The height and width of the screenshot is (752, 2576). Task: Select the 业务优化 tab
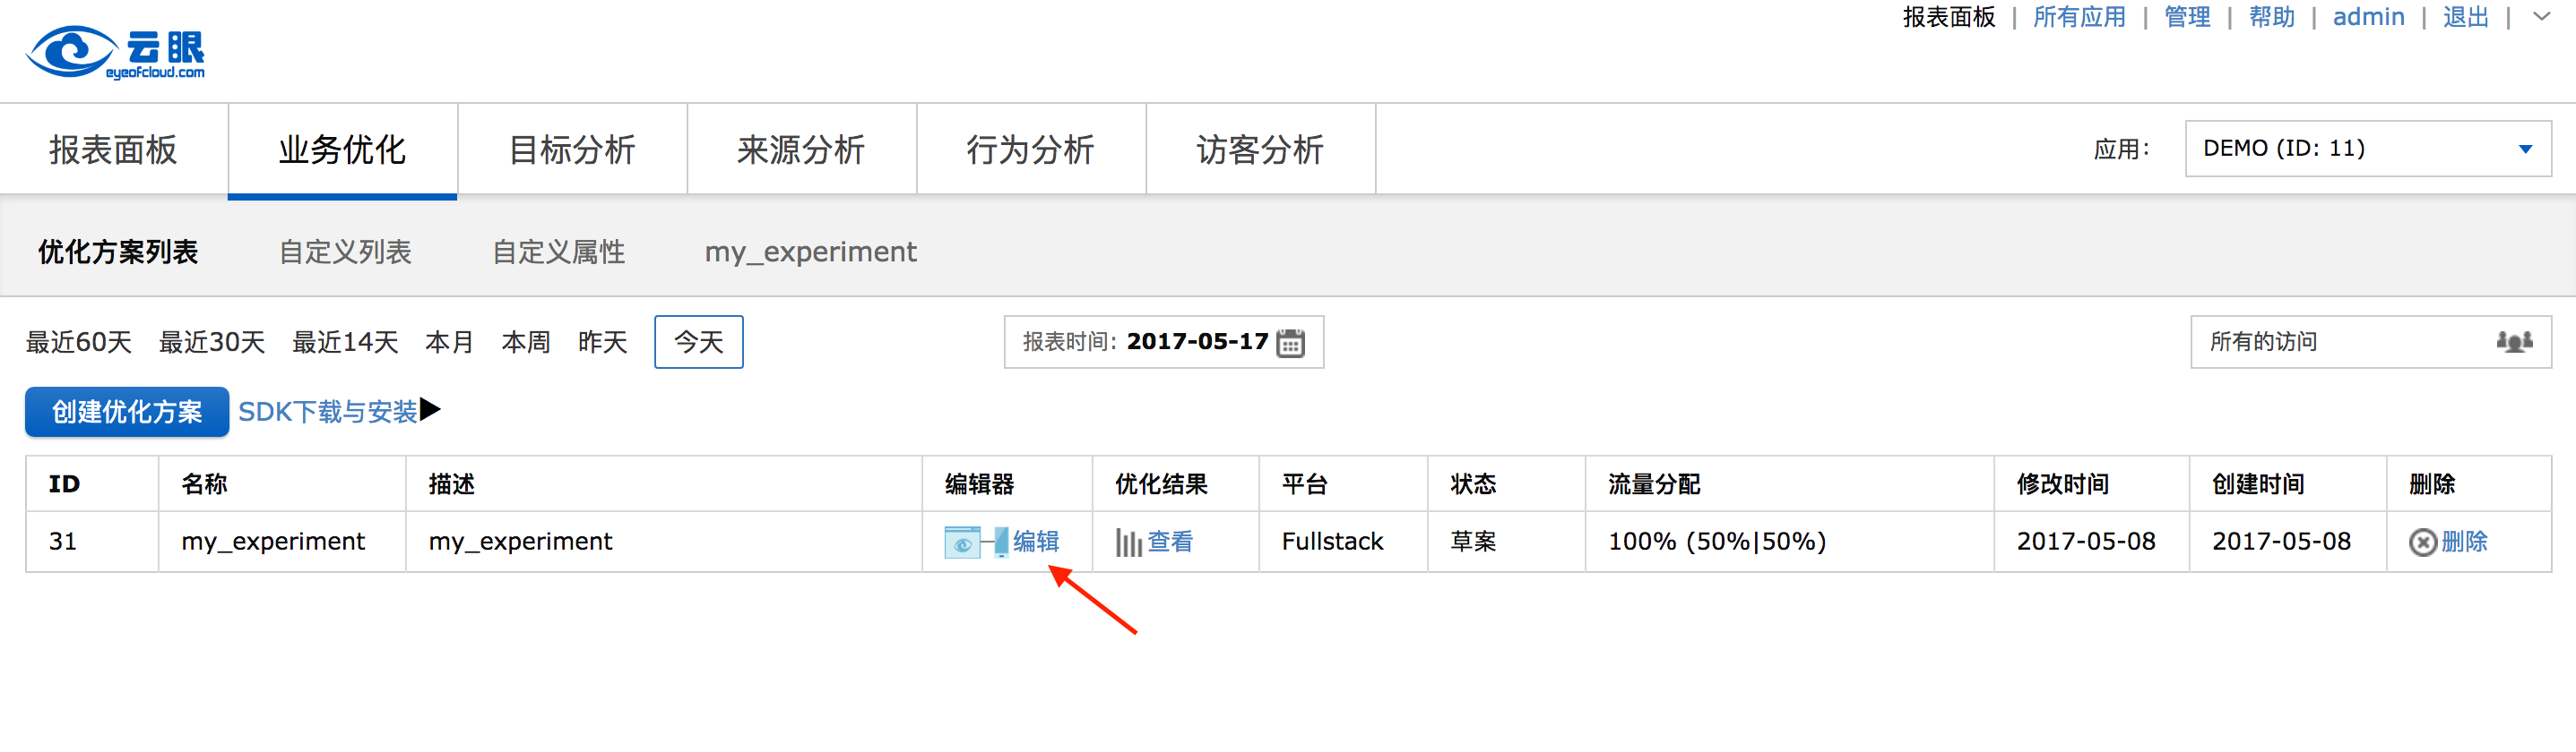pos(342,150)
